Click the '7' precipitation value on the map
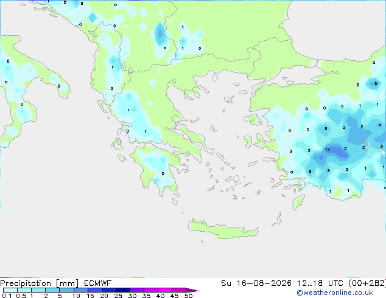The image size is (386, 298). tap(379, 125)
